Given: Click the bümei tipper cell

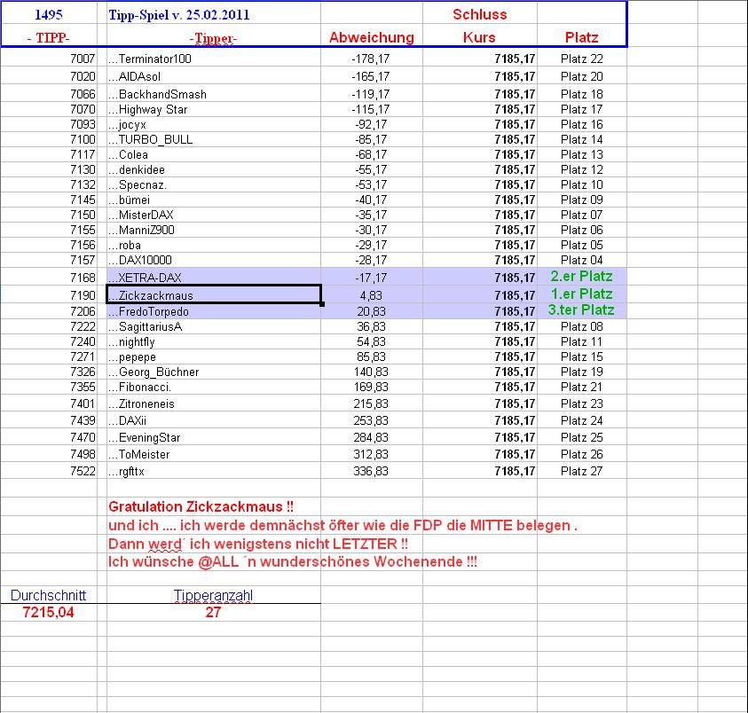Looking at the screenshot, I should (x=213, y=200).
